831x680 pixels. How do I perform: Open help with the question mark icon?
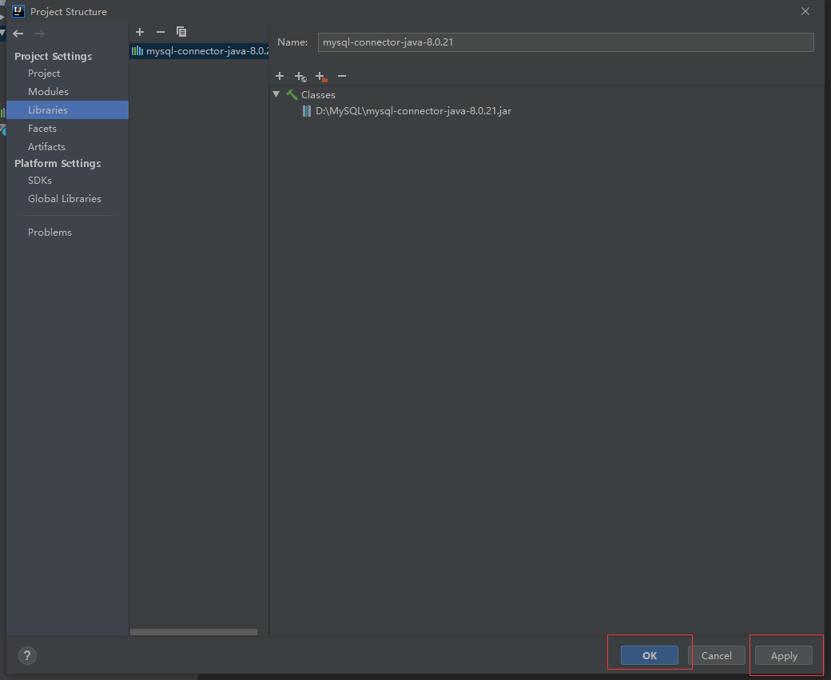point(27,655)
